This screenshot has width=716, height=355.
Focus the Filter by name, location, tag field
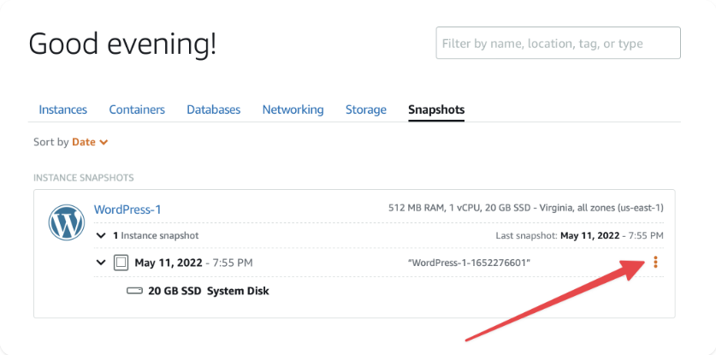point(558,43)
